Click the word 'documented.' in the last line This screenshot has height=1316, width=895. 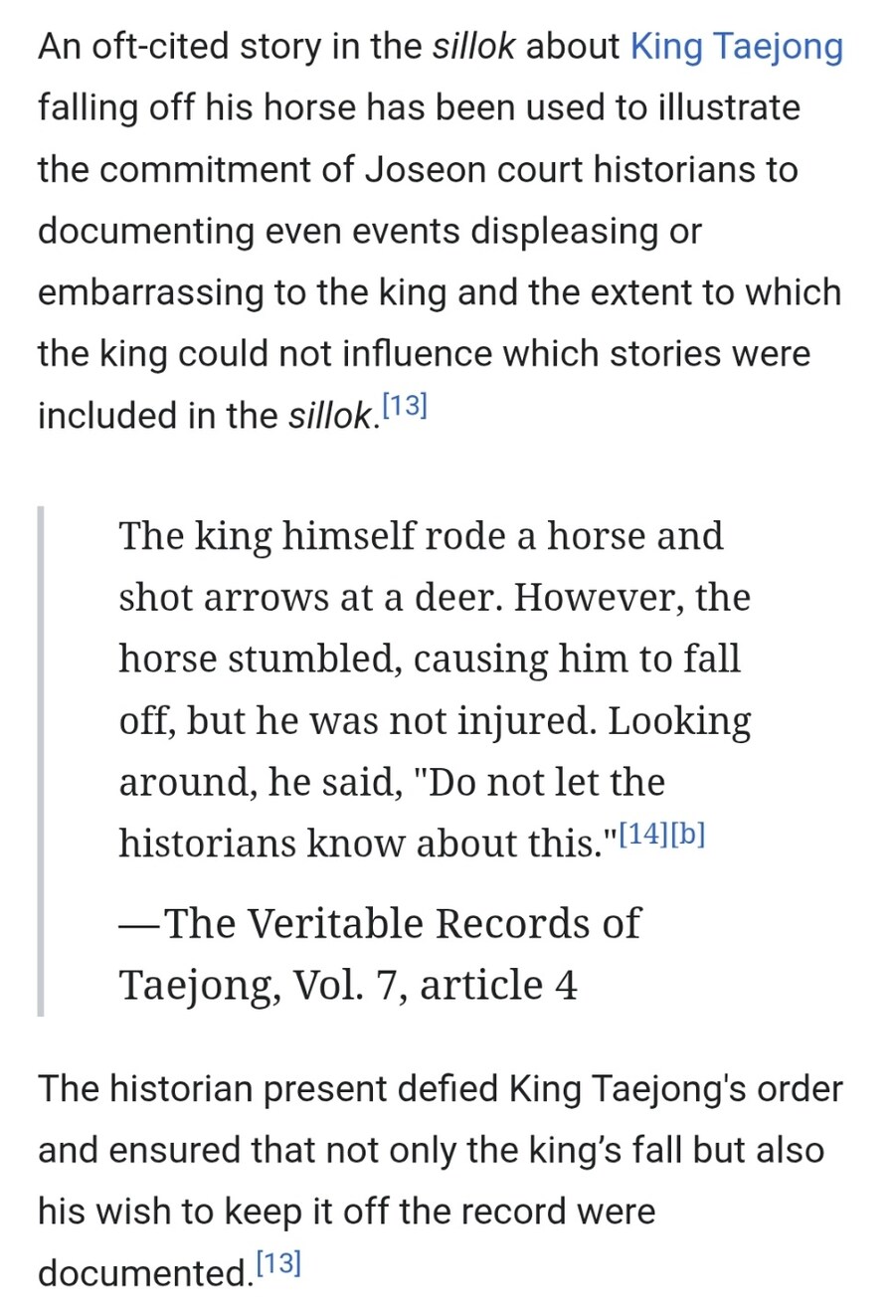tap(146, 1273)
